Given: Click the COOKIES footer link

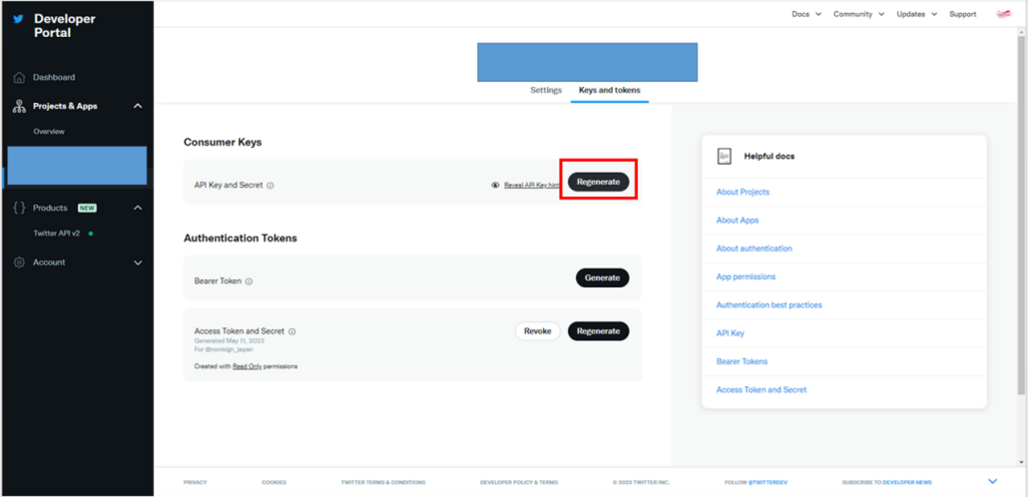Looking at the screenshot, I should pyautogui.click(x=274, y=482).
